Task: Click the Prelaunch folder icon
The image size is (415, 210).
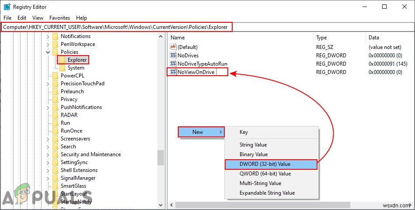Action: pos(55,91)
